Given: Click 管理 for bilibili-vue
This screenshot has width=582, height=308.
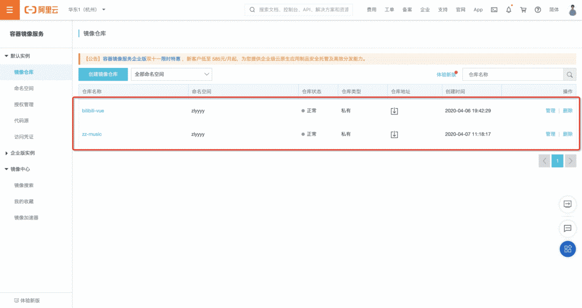Looking at the screenshot, I should (550, 110).
